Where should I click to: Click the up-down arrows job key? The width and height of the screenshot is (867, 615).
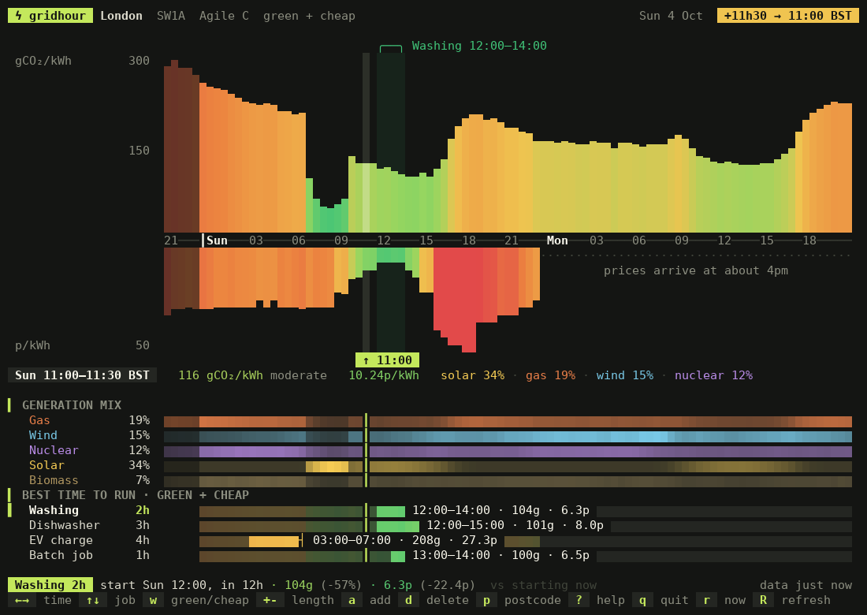click(x=93, y=600)
